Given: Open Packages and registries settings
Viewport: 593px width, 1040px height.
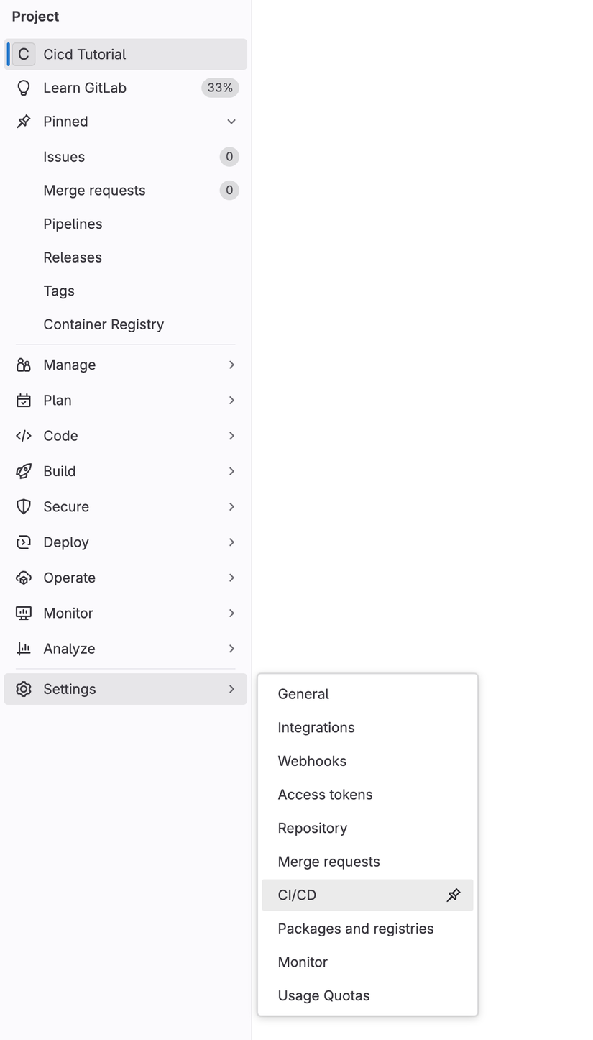Looking at the screenshot, I should tap(356, 929).
